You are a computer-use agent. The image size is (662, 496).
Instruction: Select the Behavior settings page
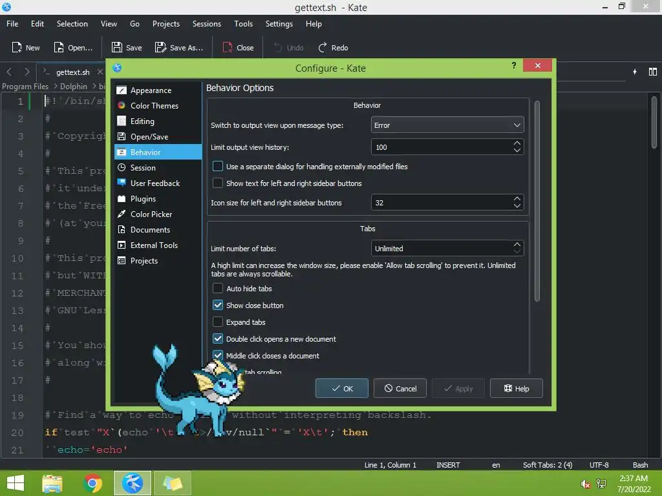pyautogui.click(x=158, y=152)
